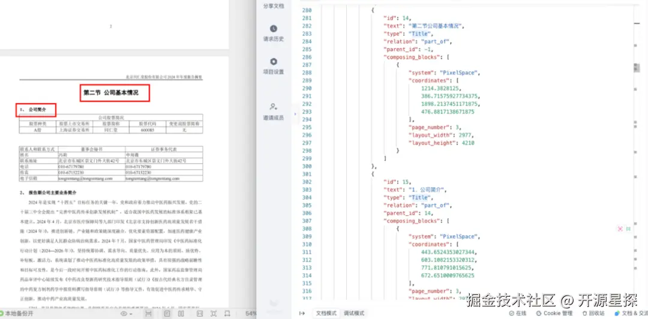
Task: Click the 第二节 公司基本情况 heading in the PDF
Action: tap(111, 93)
